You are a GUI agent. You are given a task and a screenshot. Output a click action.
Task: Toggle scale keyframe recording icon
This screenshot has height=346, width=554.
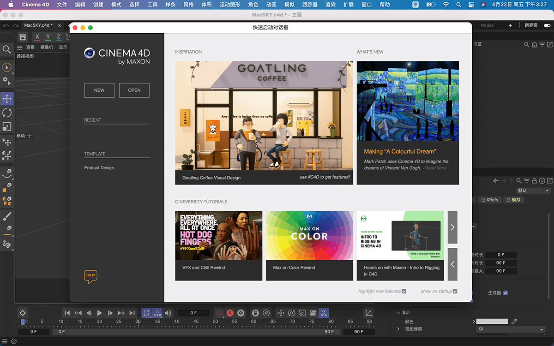pyautogui.click(x=302, y=313)
